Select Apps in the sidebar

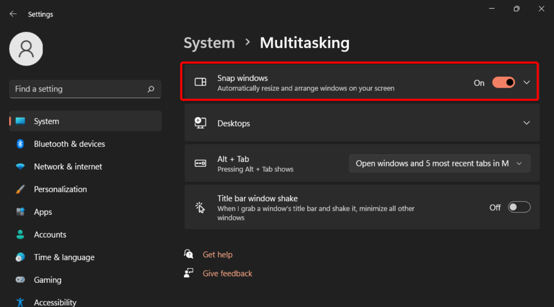click(x=42, y=212)
